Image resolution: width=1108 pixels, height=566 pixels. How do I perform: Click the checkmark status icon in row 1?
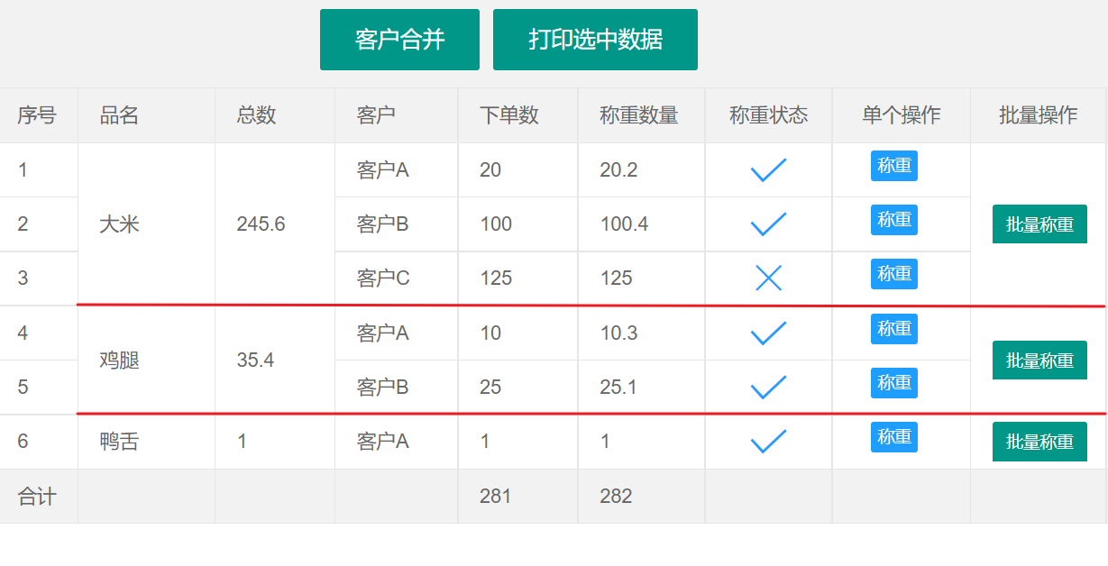pyautogui.click(x=768, y=169)
